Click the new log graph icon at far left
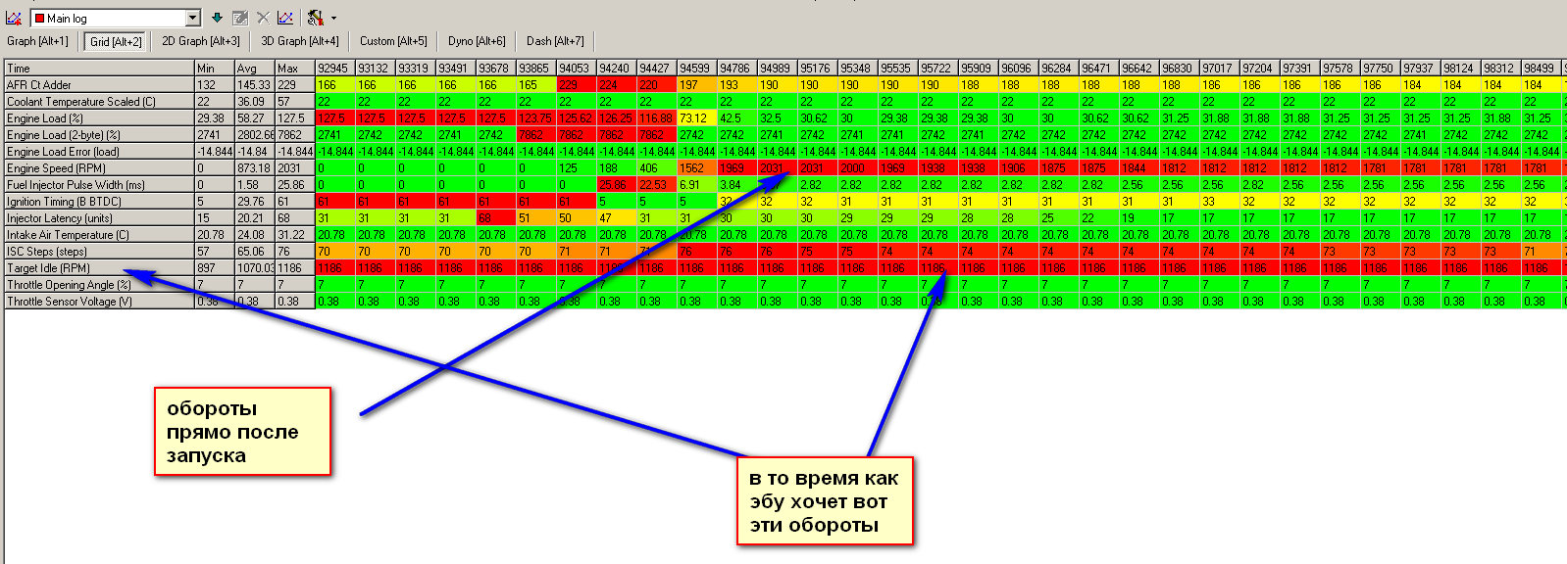 (x=14, y=18)
